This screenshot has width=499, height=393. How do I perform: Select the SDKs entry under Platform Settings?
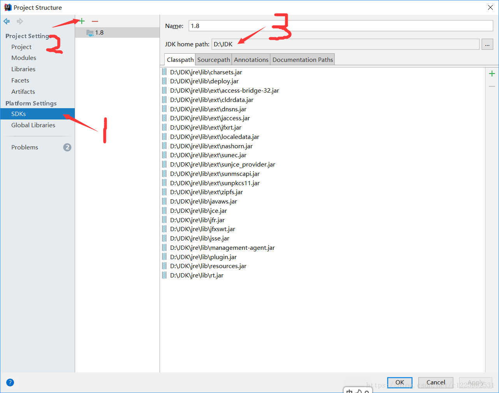tap(19, 114)
